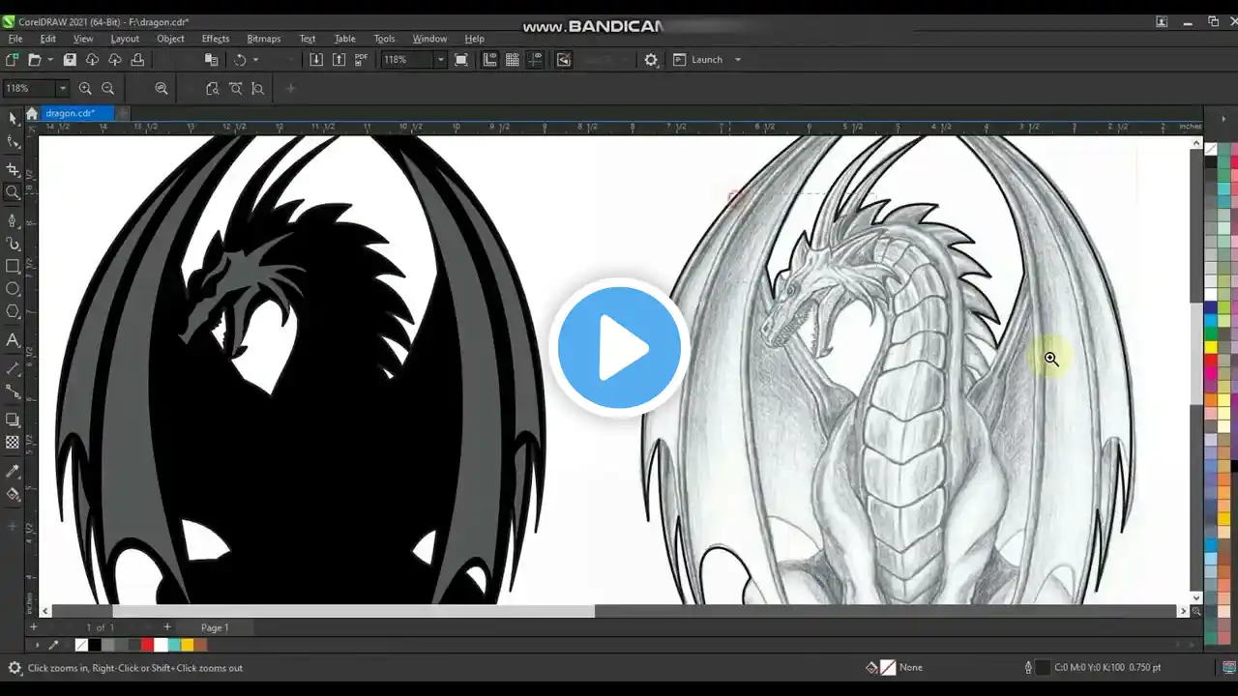
Task: Select the Shape tool in the toolbox
Action: click(x=13, y=142)
